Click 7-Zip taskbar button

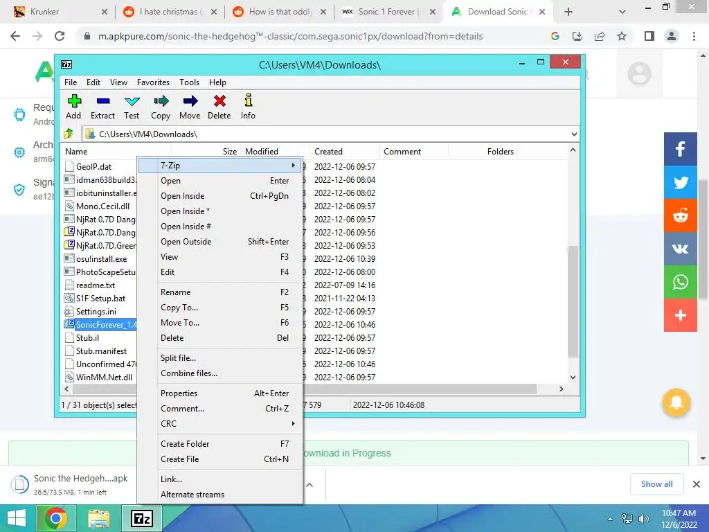point(141,518)
